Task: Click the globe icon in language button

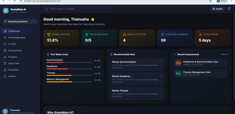Action: pos(214,9)
